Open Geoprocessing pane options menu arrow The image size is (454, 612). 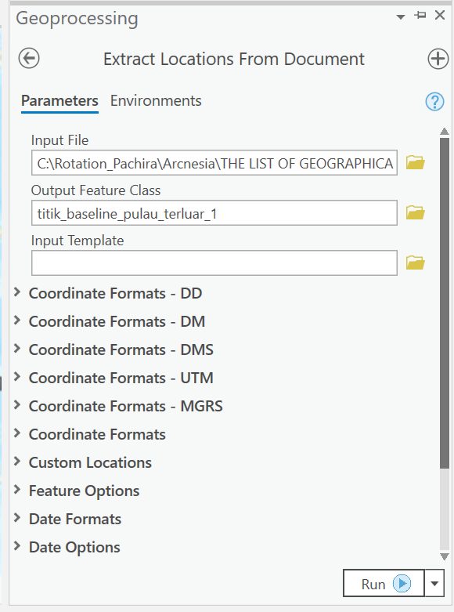401,16
